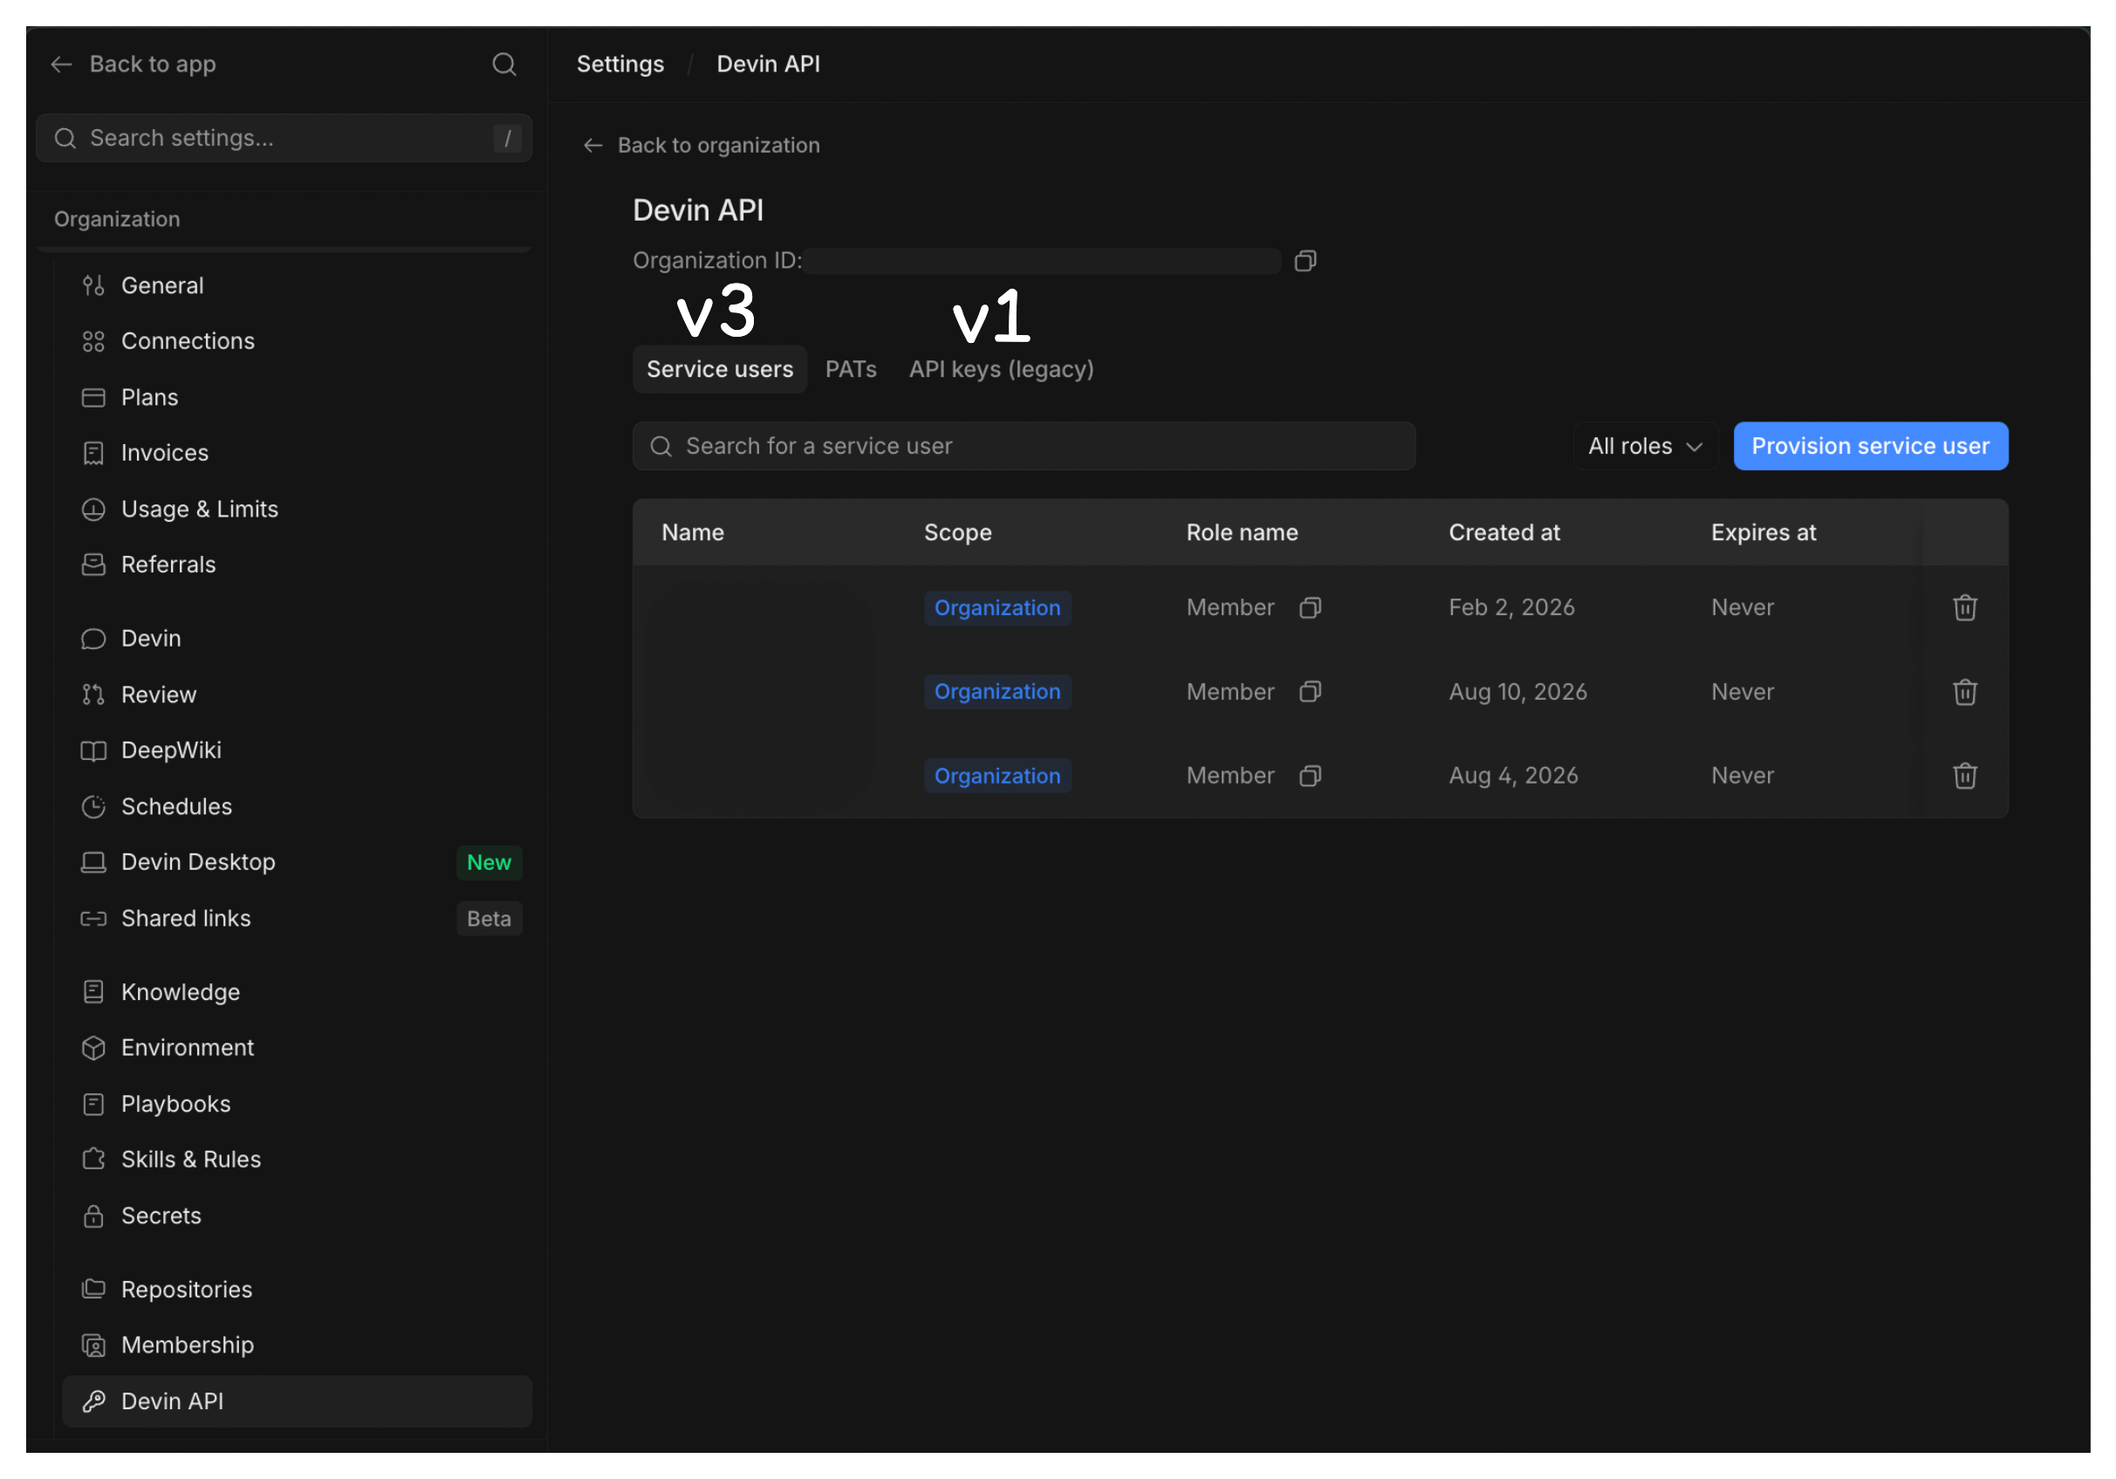Open the All roles filter dropdown
Image resolution: width=2116 pixels, height=1479 pixels.
1644,447
